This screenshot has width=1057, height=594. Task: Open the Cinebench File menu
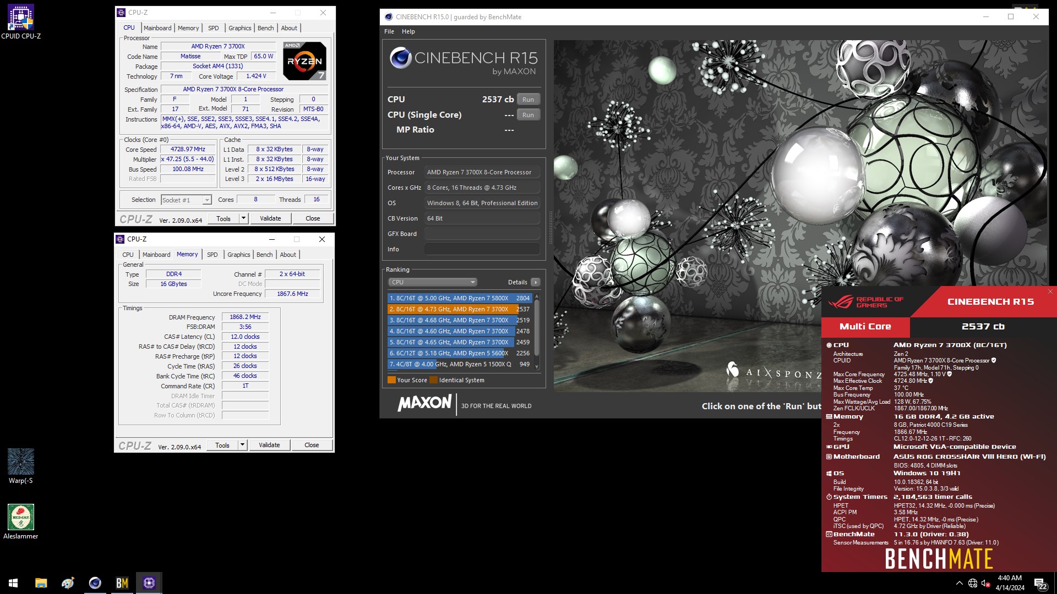[x=389, y=31]
